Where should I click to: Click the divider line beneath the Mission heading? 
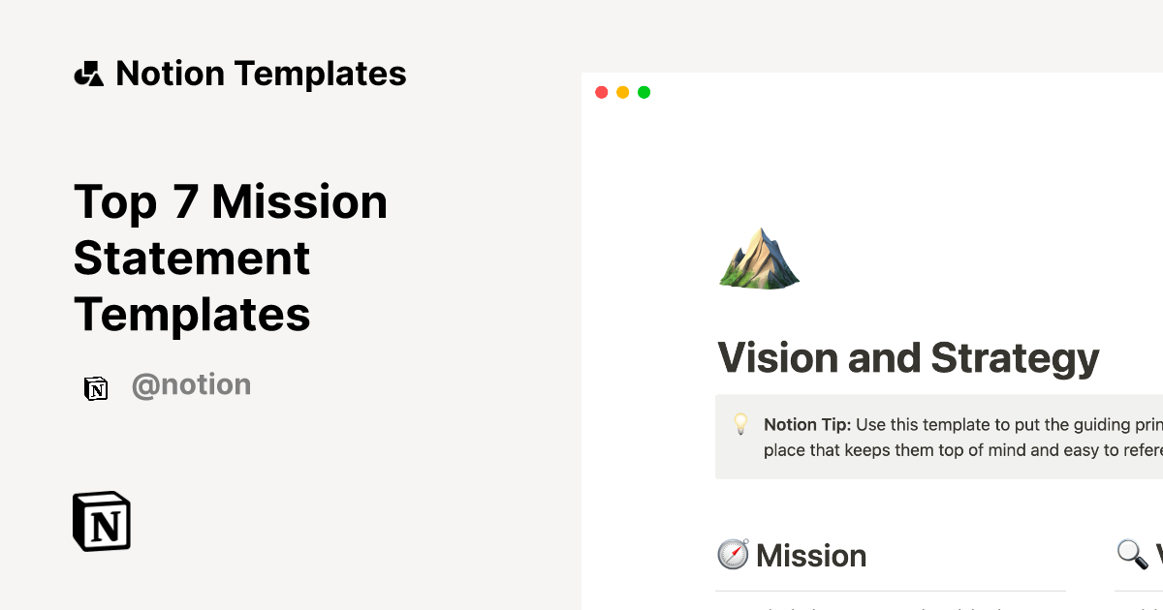pos(890,591)
